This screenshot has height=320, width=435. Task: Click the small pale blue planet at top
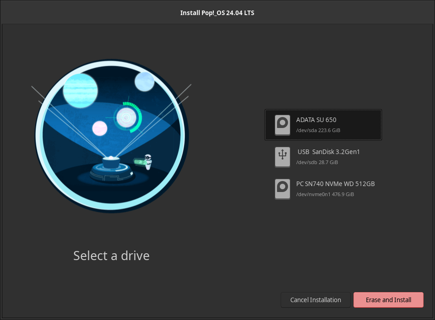[144, 81]
